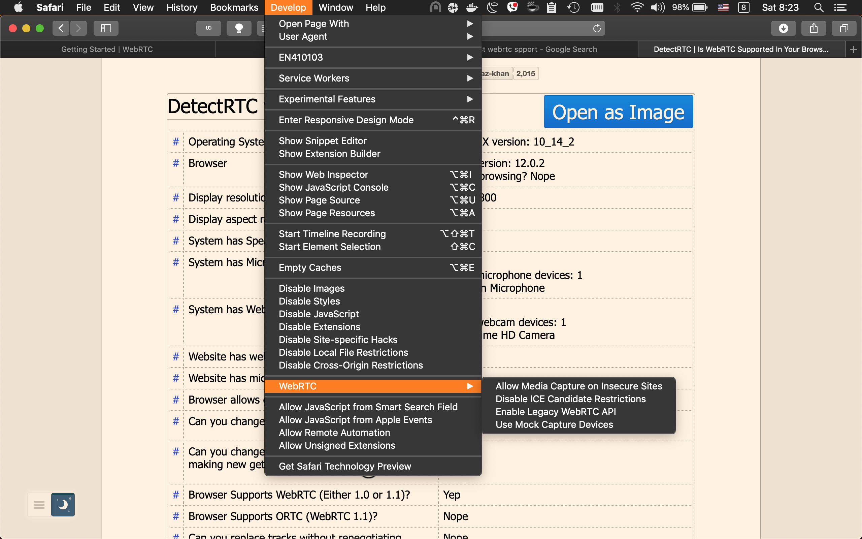Click the # anchor beside Browser row

tap(176, 163)
